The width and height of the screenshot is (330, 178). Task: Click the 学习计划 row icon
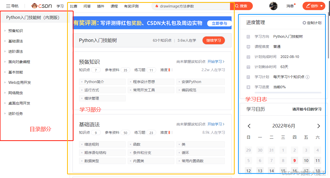248,77
